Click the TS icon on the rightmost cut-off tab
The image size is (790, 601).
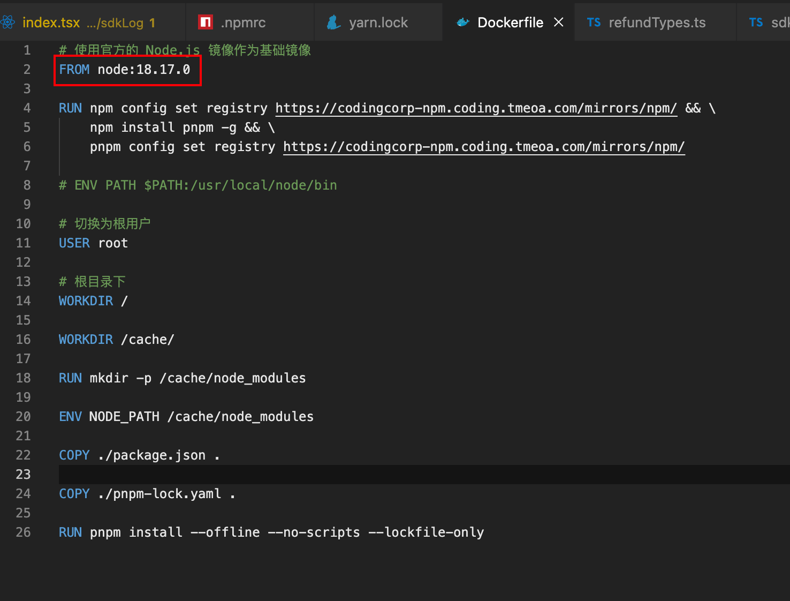[x=756, y=22]
